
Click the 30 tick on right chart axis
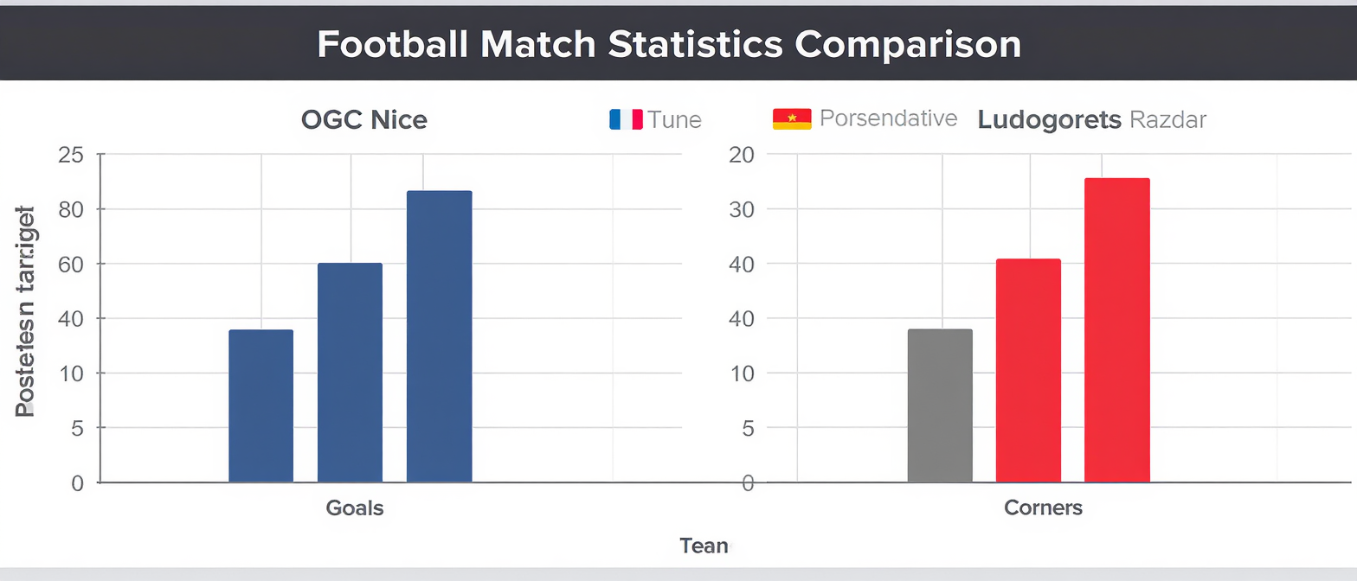(743, 209)
